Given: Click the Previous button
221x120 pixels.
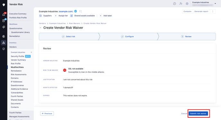Looking at the screenshot, I should point(47,114).
